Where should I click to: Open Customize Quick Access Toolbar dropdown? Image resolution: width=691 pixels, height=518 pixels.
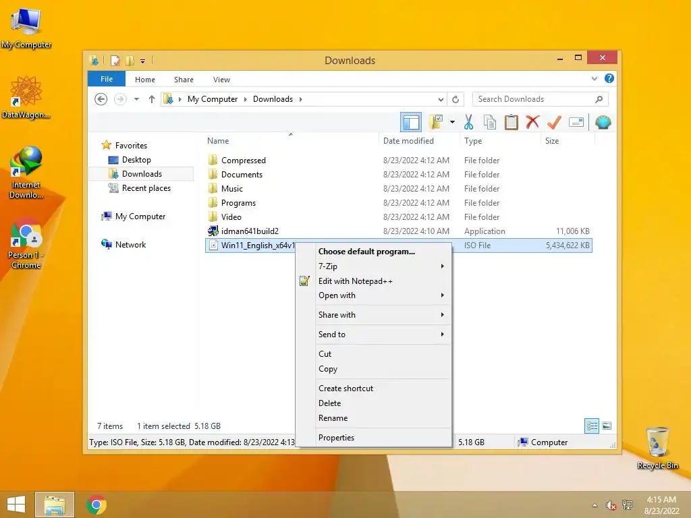pyautogui.click(x=143, y=61)
